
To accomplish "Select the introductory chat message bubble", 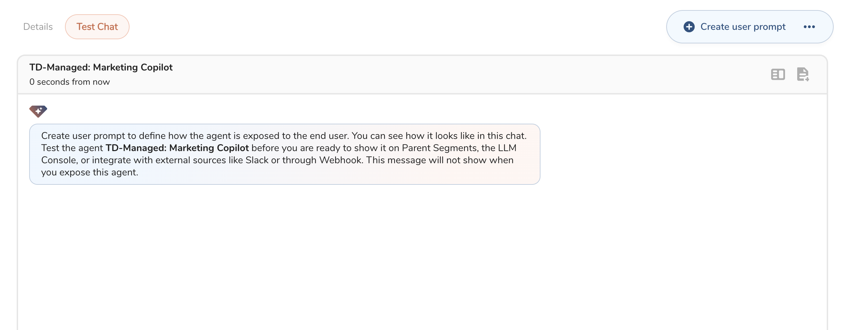I will (284, 154).
